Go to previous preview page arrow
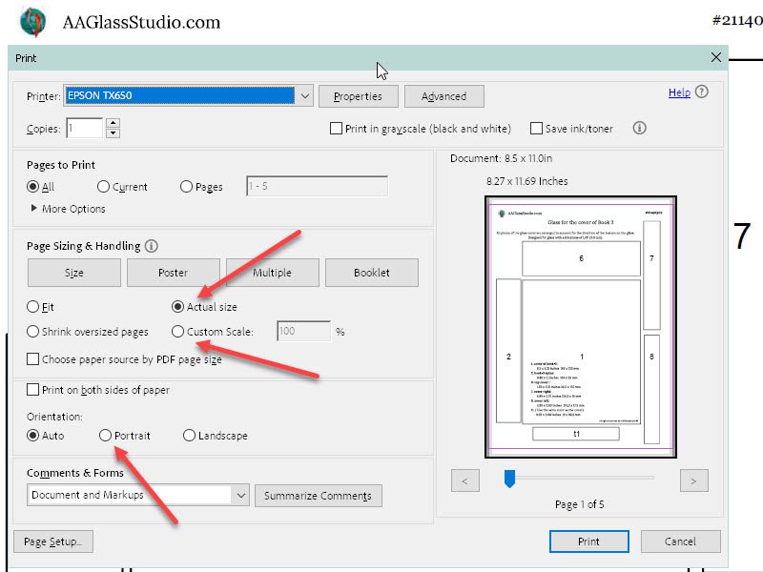 pos(464,480)
